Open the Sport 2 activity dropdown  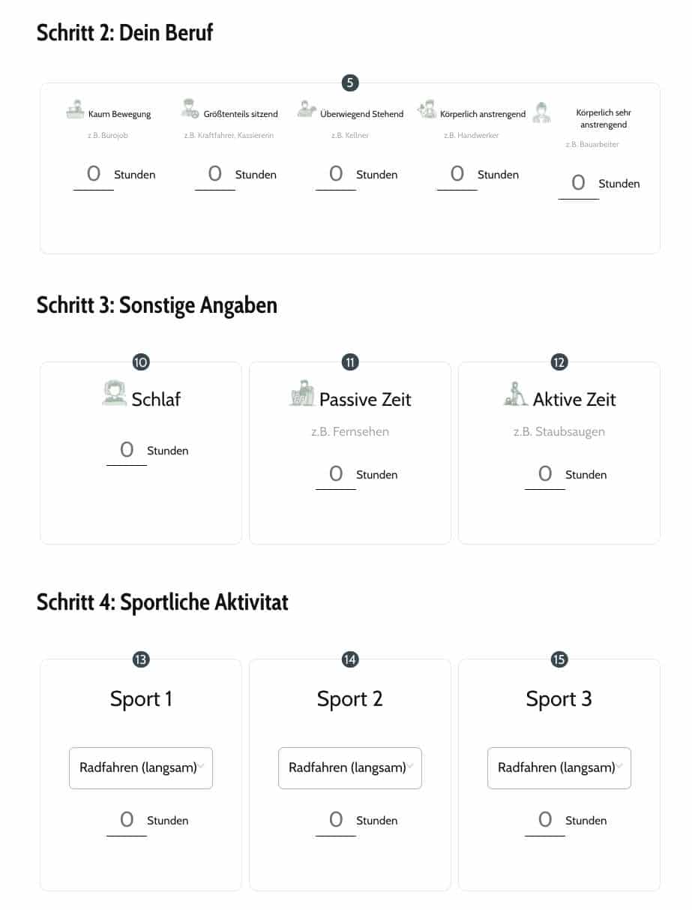(x=350, y=767)
